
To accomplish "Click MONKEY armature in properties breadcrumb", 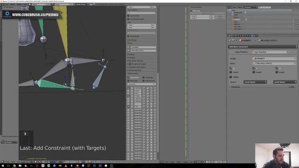I will pyautogui.click(x=245, y=41).
